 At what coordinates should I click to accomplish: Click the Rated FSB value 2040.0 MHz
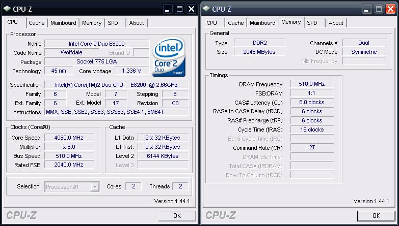point(69,165)
